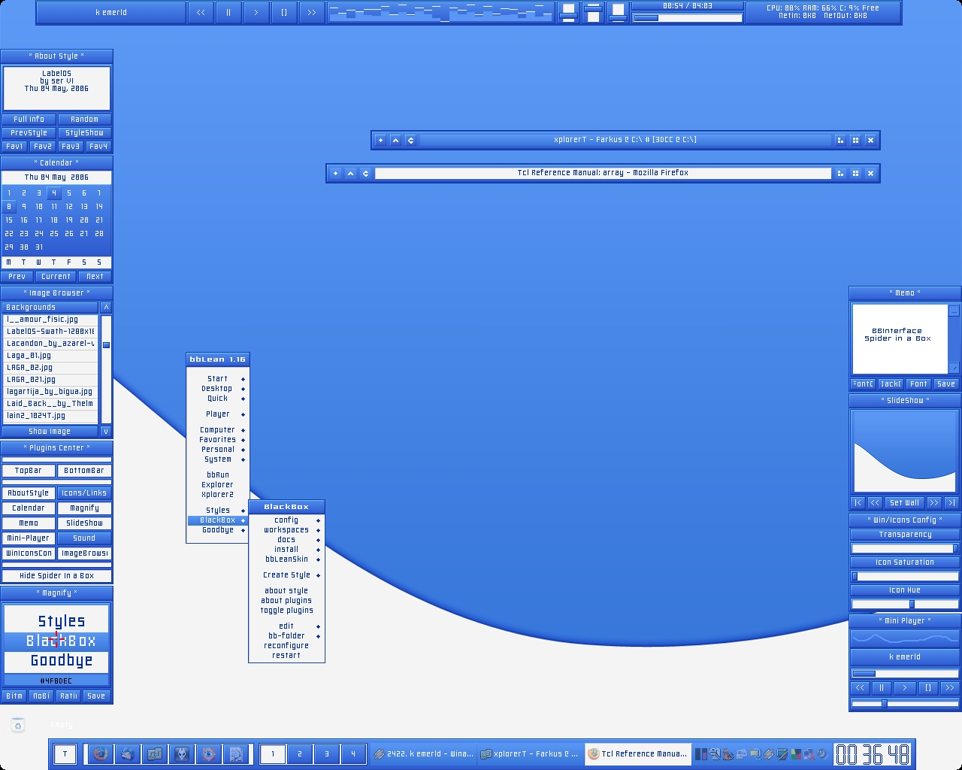Set the SlideShow image as wallpaper

pos(904,502)
